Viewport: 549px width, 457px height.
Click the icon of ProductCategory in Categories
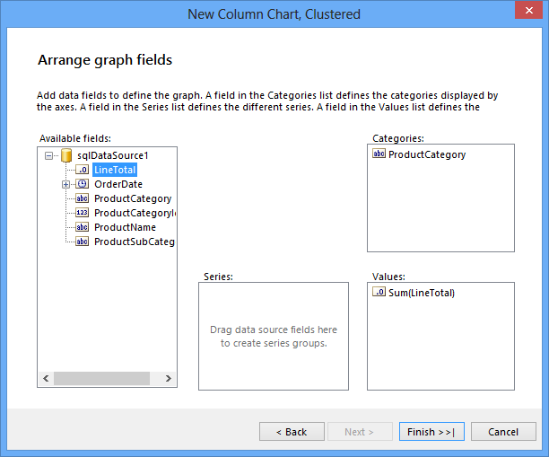click(379, 154)
